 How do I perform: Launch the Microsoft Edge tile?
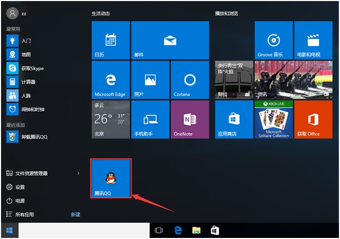coord(111,79)
